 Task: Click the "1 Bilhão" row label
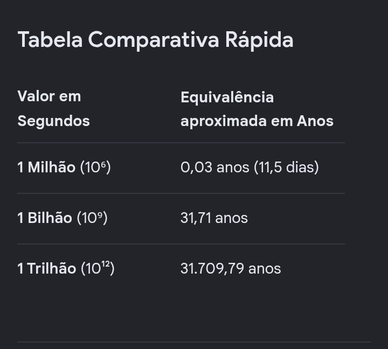(45, 218)
